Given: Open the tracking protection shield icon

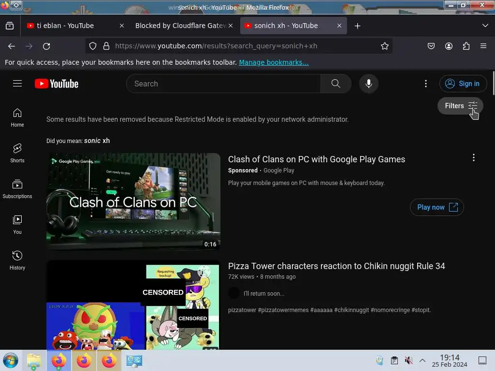Looking at the screenshot, I should pyautogui.click(x=92, y=46).
